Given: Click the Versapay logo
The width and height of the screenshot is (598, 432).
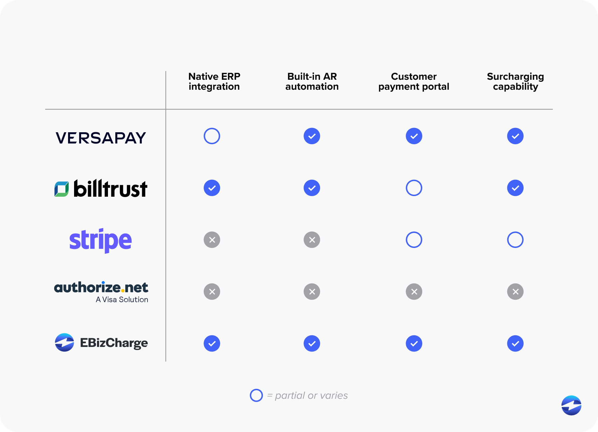Looking at the screenshot, I should (101, 138).
